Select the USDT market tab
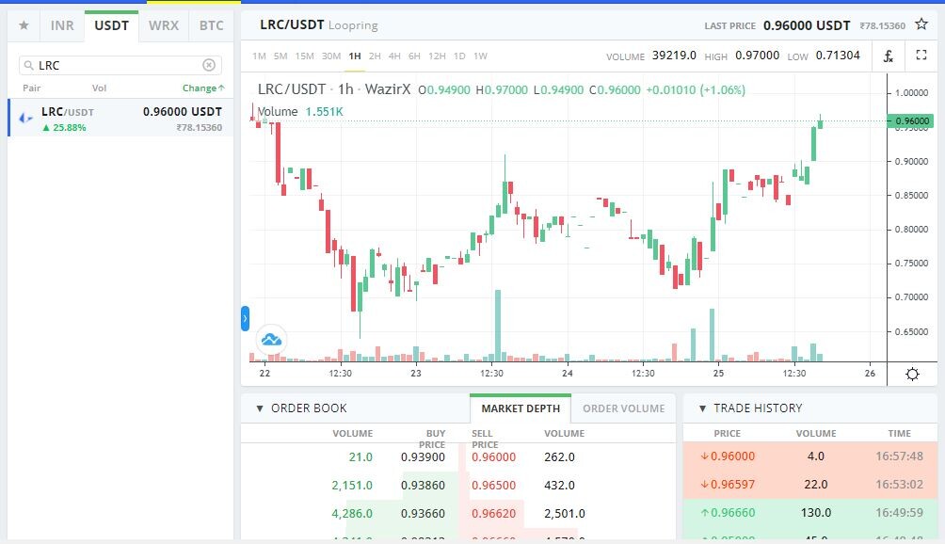 (x=111, y=25)
